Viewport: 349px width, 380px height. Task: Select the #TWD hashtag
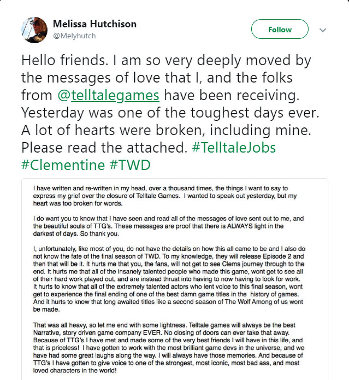coord(130,165)
